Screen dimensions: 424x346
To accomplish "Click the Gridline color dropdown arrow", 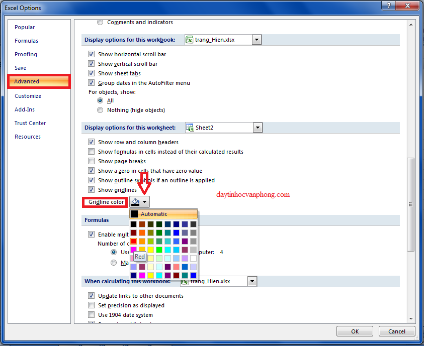I will pyautogui.click(x=145, y=202).
